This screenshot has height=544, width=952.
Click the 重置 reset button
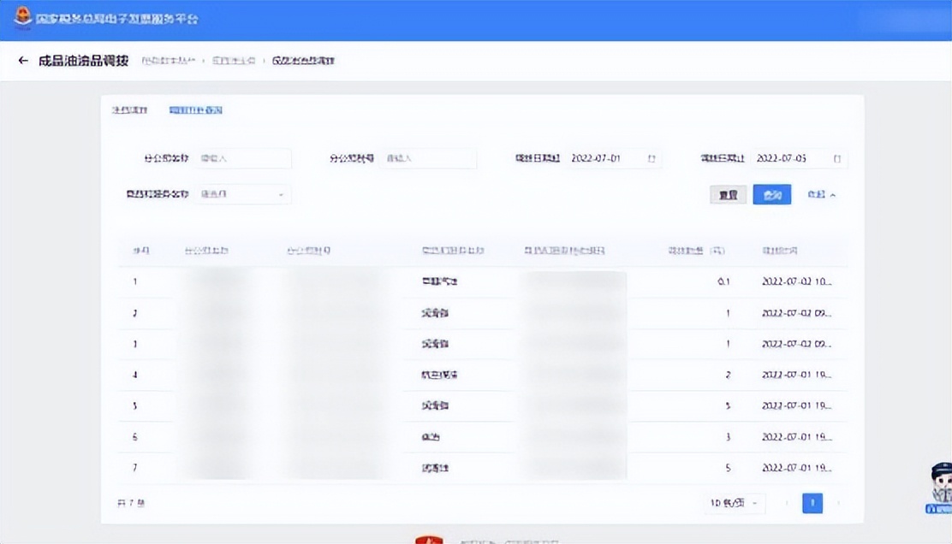(x=728, y=194)
